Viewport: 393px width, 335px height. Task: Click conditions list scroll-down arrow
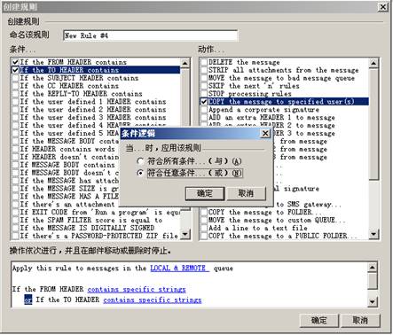(x=185, y=235)
